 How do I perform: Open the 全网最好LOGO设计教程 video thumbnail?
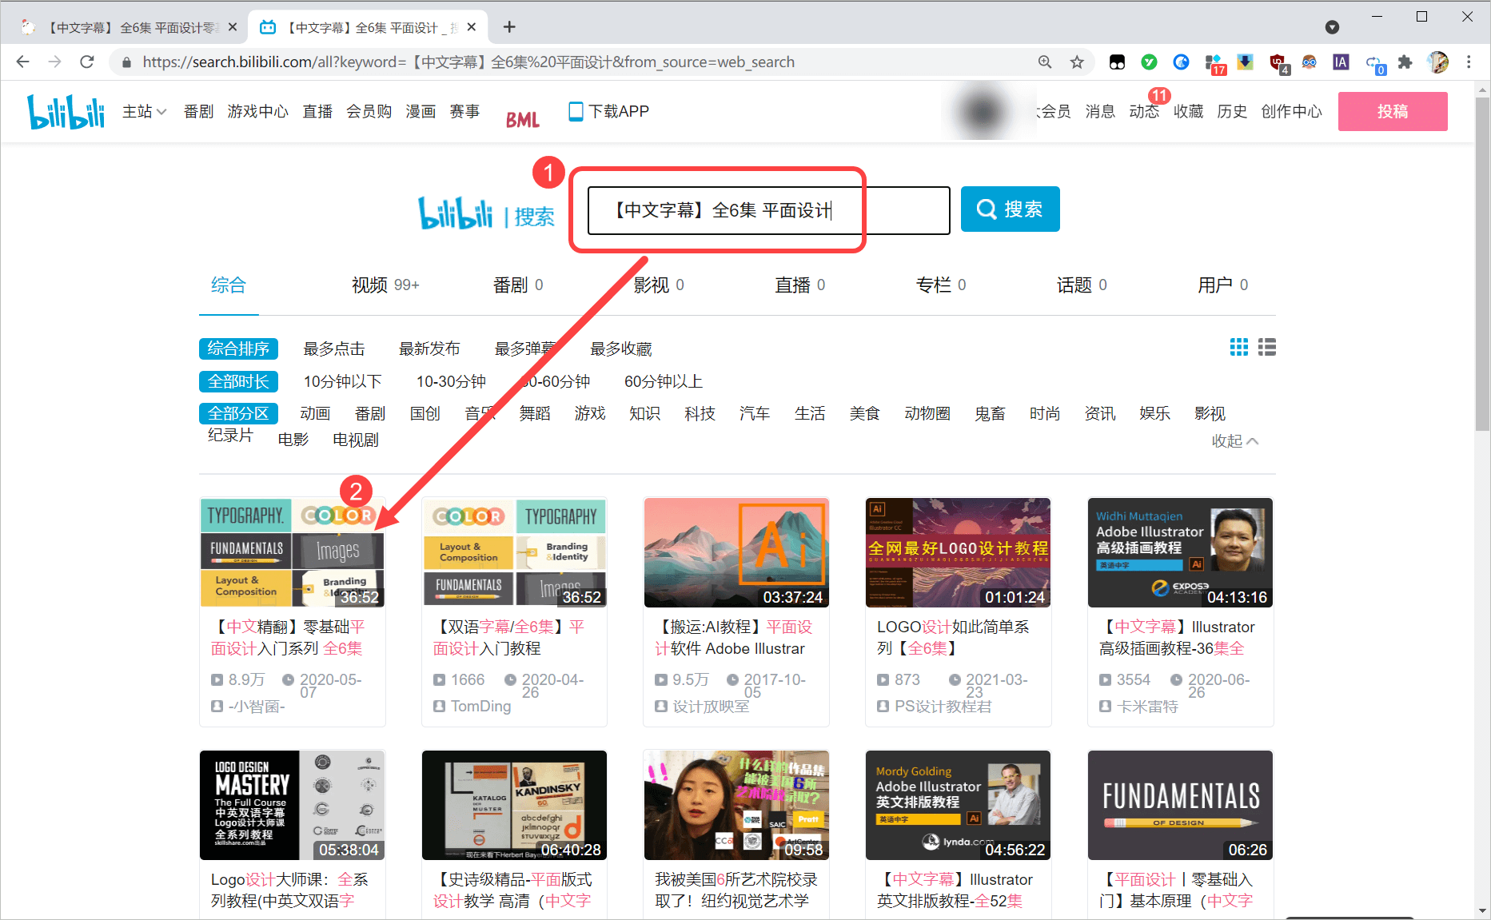tap(958, 552)
